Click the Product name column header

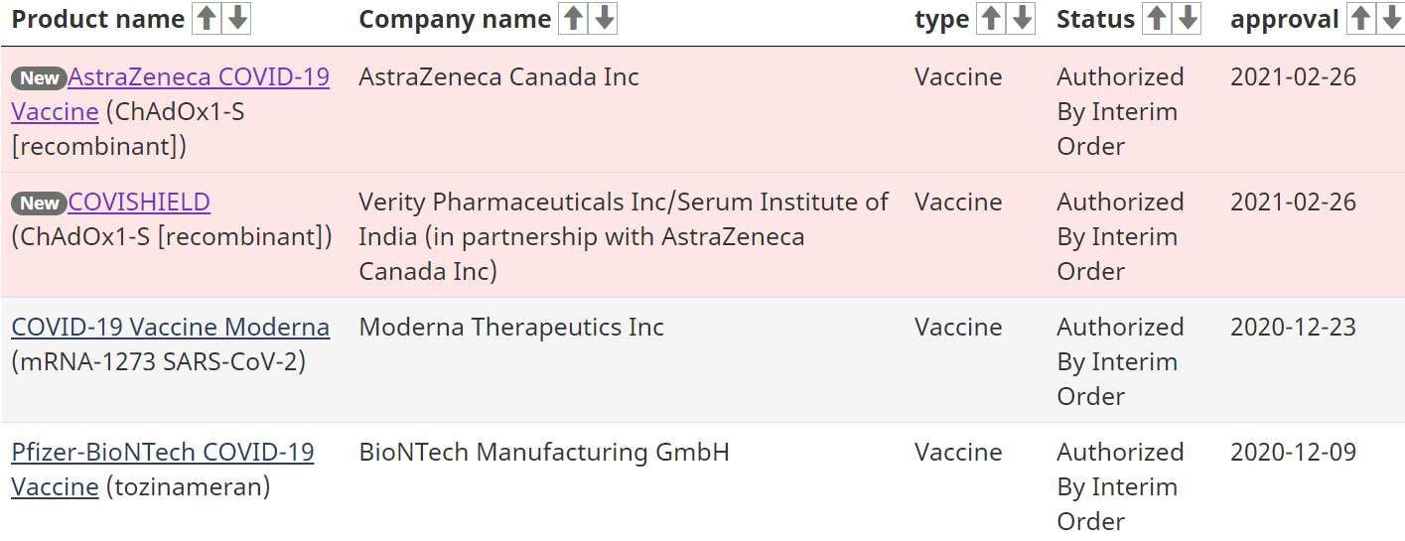[x=98, y=19]
